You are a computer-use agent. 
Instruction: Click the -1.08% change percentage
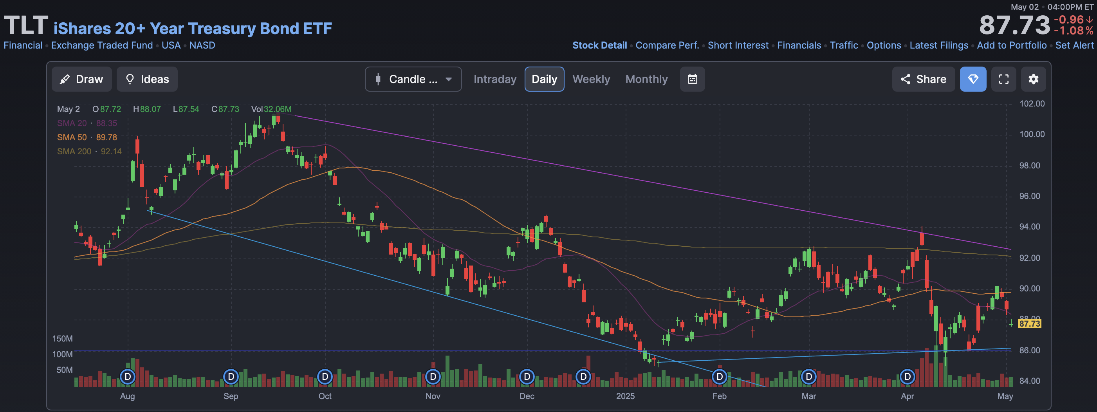1074,31
